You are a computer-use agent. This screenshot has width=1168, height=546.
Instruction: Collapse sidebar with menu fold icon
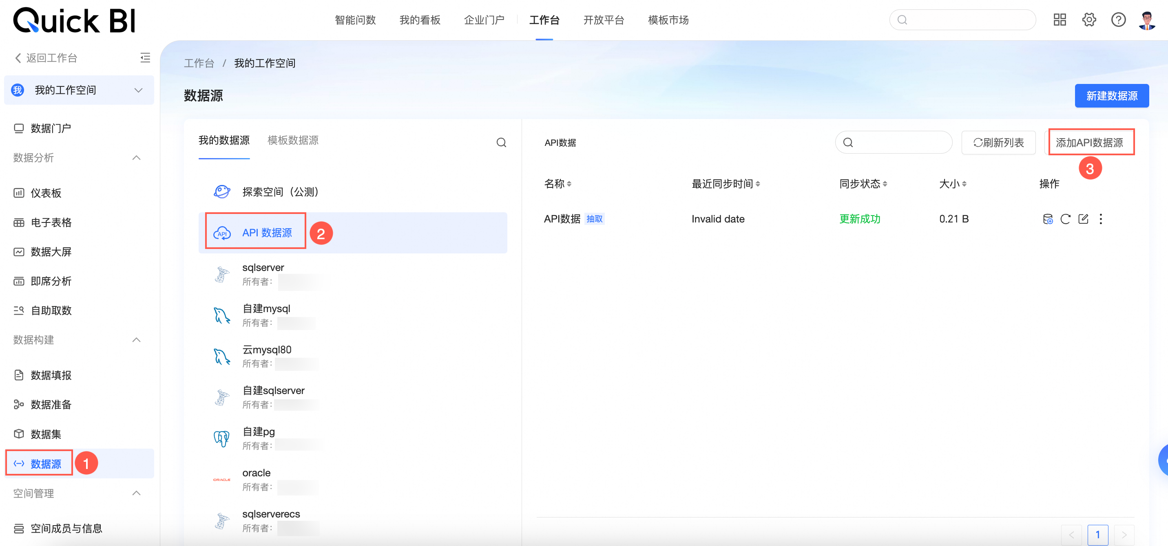(145, 57)
